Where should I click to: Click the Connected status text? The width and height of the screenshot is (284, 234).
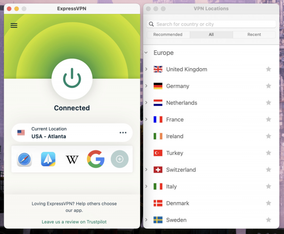point(72,108)
